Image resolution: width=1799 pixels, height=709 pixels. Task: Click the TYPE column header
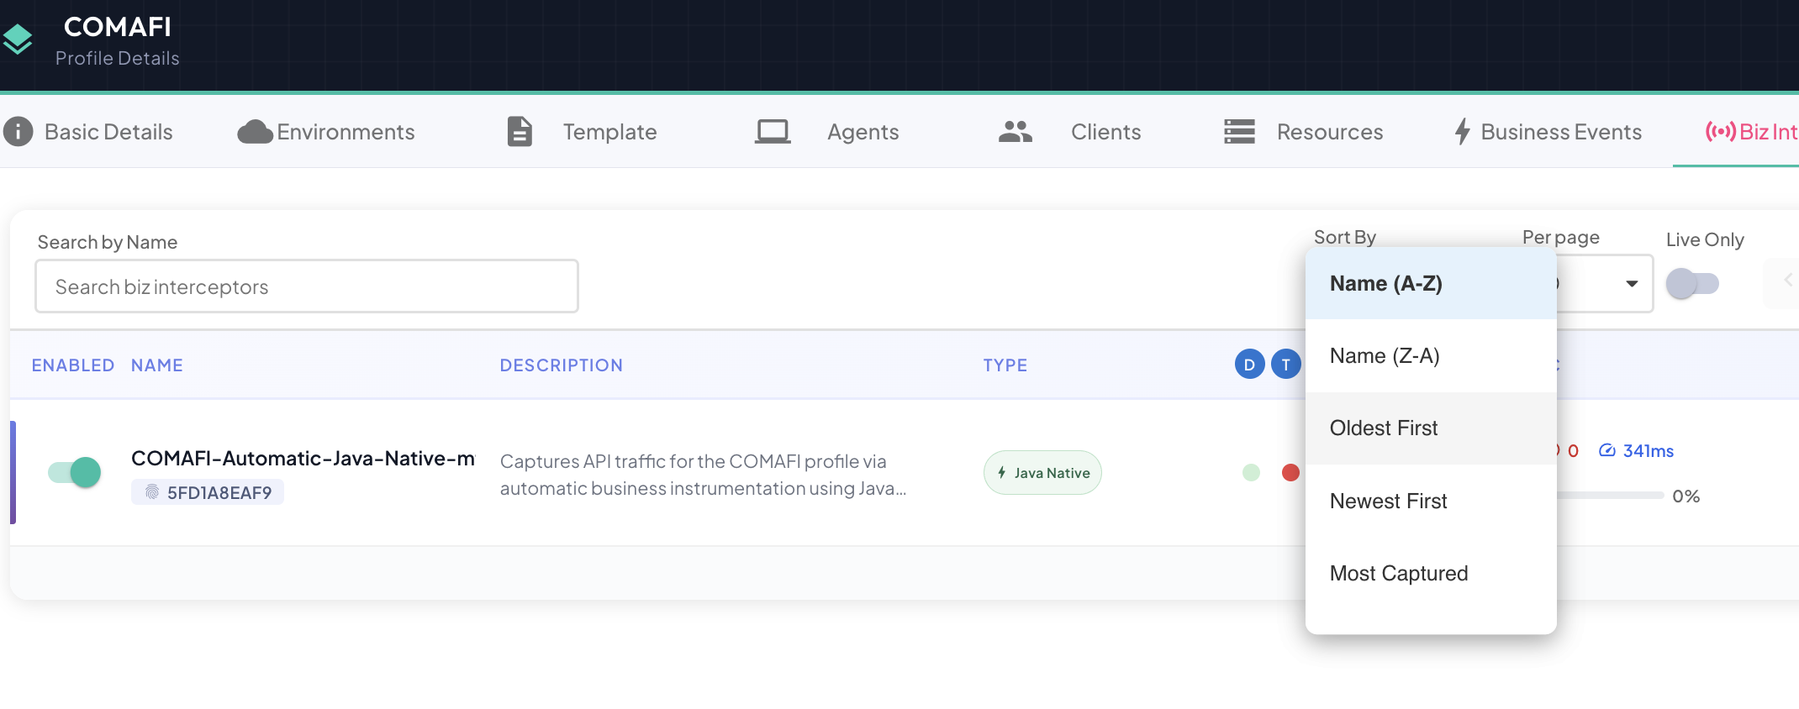(1005, 365)
